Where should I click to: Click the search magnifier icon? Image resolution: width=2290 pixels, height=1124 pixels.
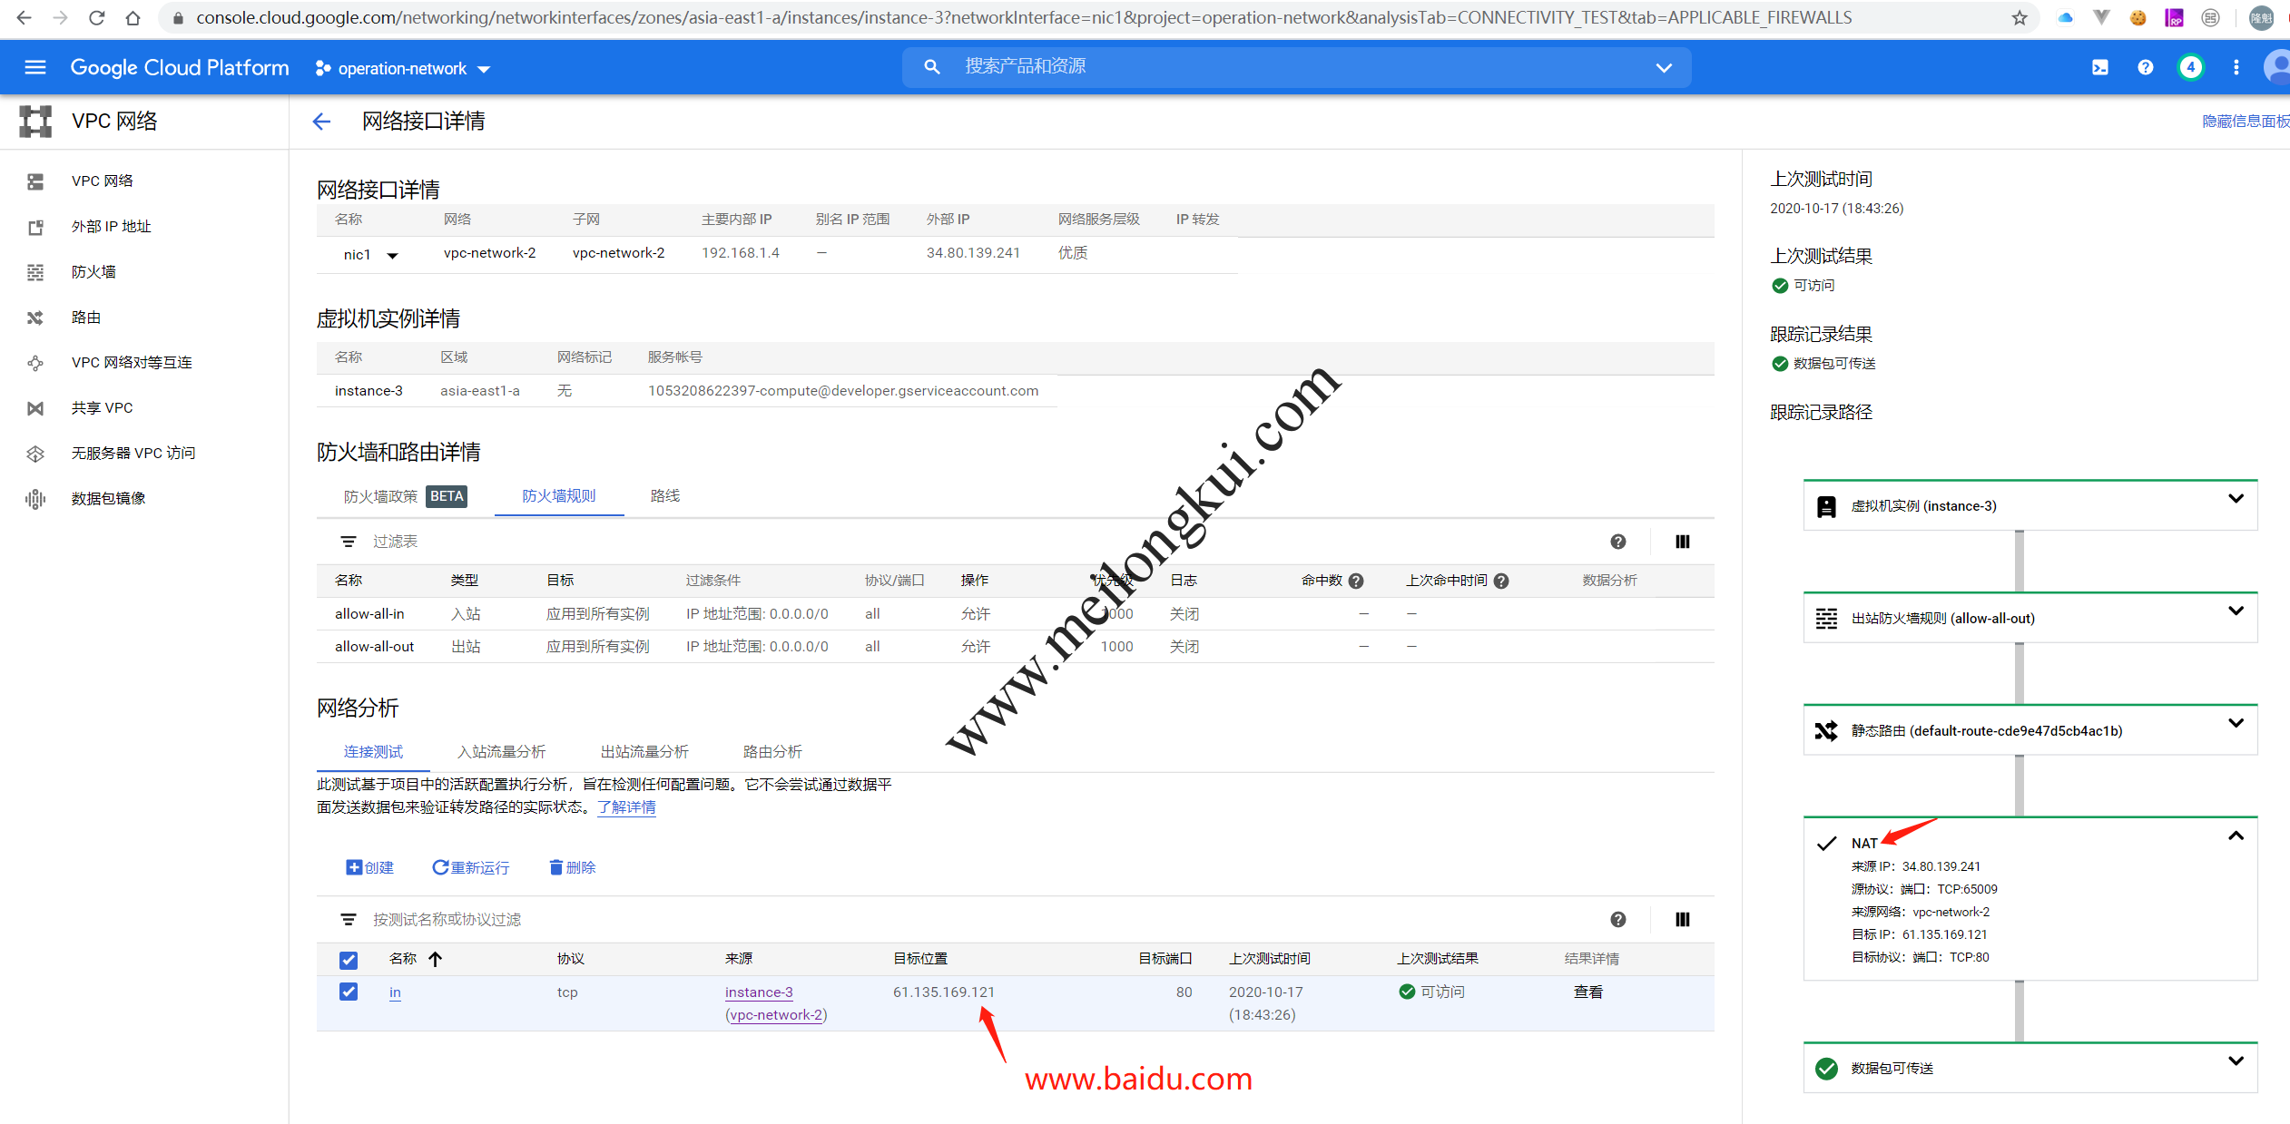point(931,66)
